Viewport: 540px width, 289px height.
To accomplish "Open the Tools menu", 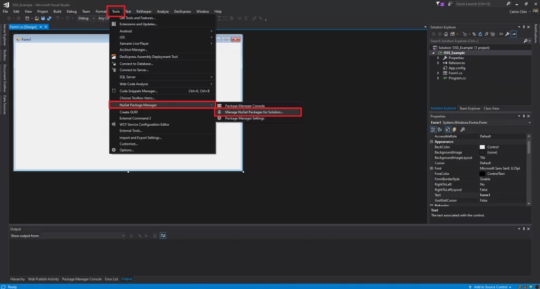I will click(x=115, y=12).
